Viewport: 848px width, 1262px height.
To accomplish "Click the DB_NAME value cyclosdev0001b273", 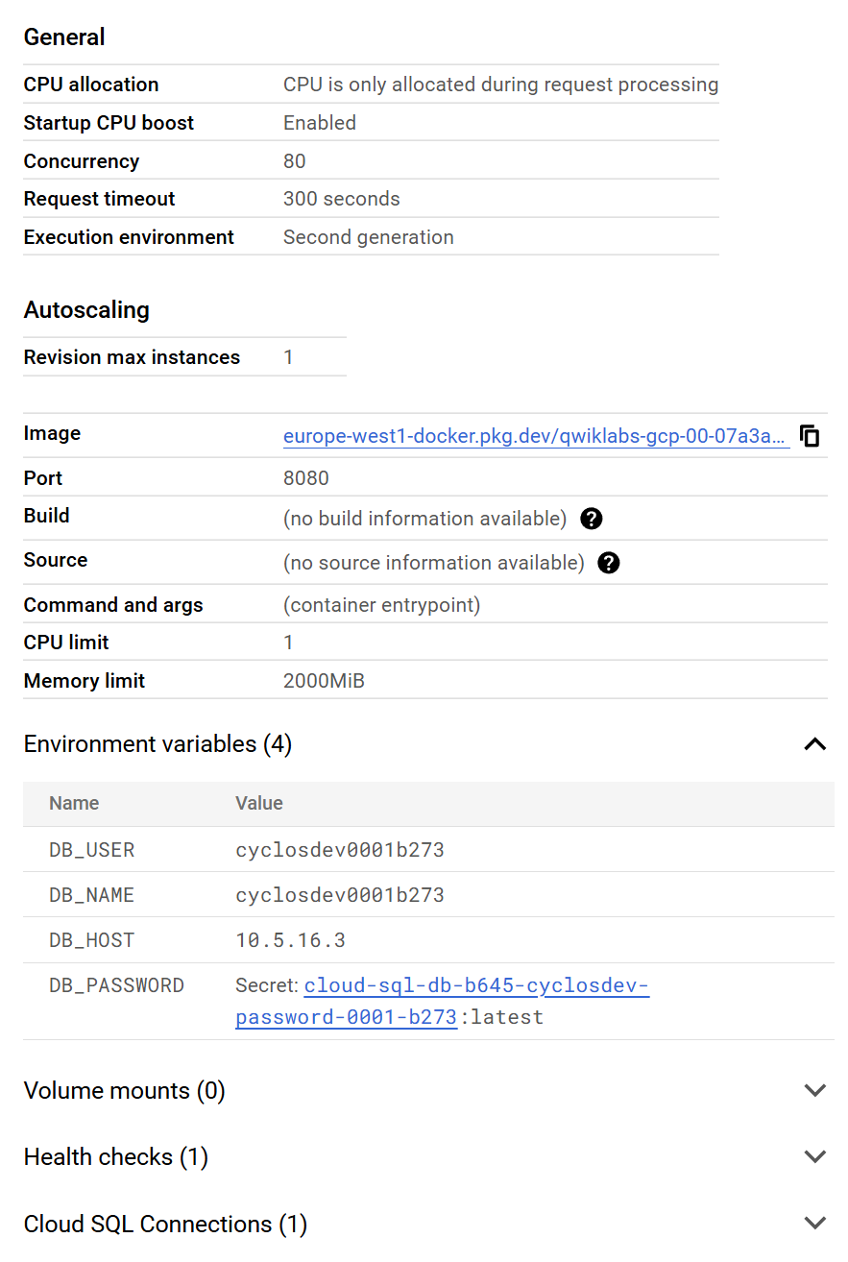I will 340,895.
